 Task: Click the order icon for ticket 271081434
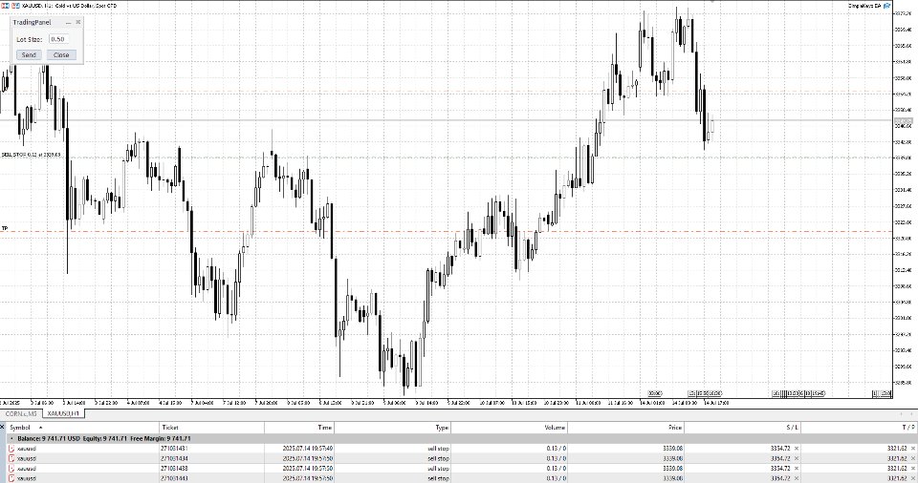11,458
